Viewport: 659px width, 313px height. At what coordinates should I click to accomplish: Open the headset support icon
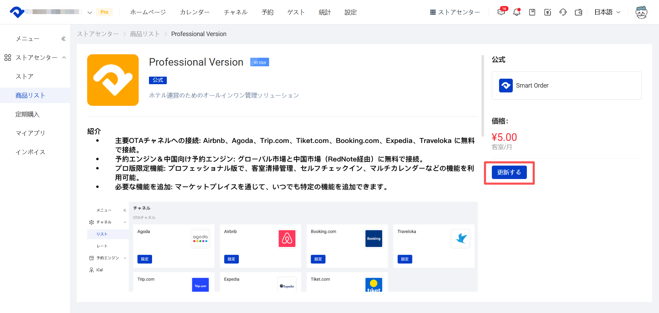563,12
